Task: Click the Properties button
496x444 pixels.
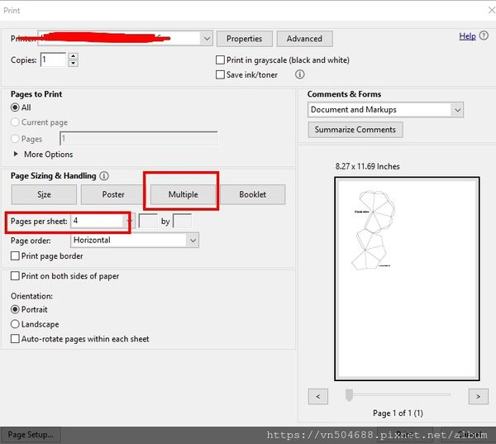Action: 244,39
